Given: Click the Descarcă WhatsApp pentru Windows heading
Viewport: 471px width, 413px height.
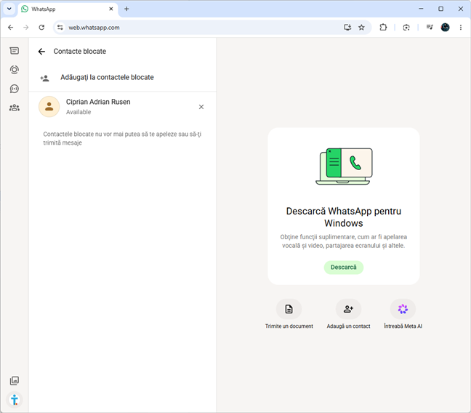Looking at the screenshot, I should point(344,217).
